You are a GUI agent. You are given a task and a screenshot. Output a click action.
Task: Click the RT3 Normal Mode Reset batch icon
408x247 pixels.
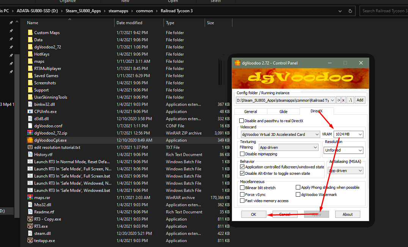(30, 162)
